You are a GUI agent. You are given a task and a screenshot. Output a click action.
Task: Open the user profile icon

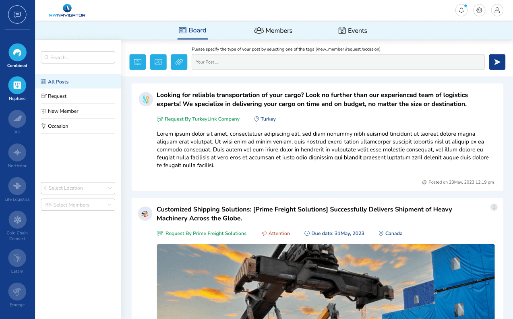coord(497,10)
